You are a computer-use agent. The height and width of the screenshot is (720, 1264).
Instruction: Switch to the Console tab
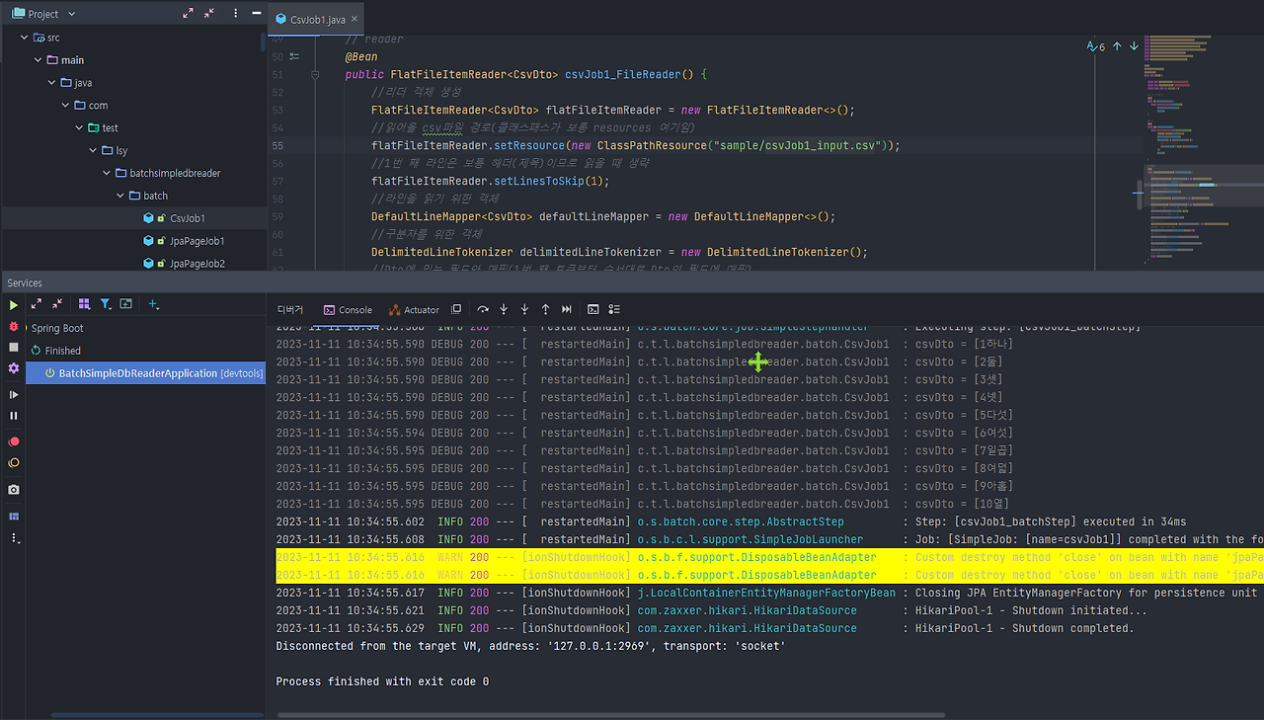[348, 309]
